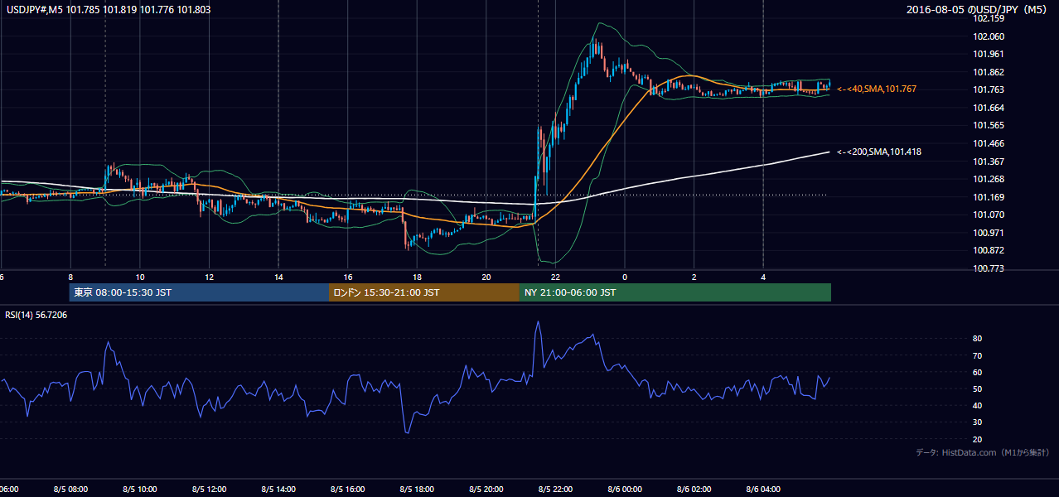
Task: Click price axis value 101.565
Action: pos(988,125)
